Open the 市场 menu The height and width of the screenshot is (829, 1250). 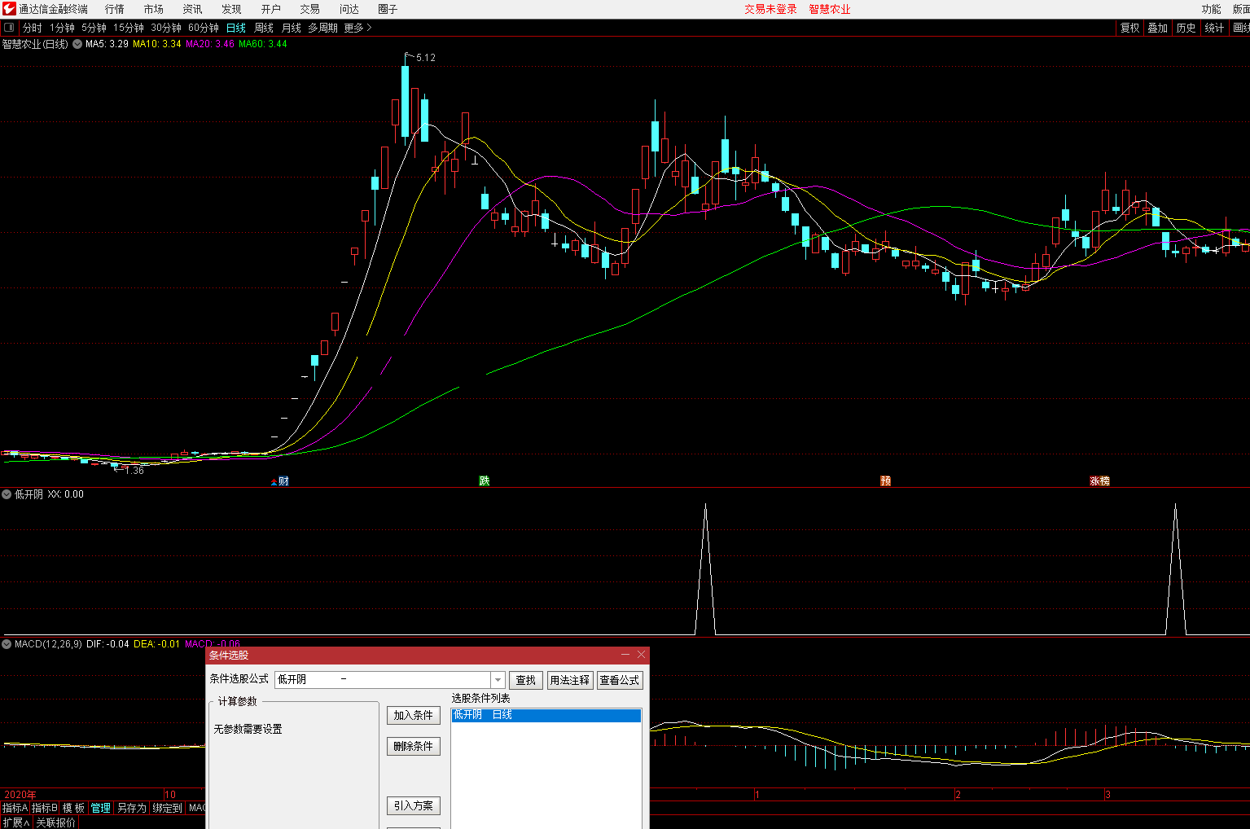pos(154,9)
